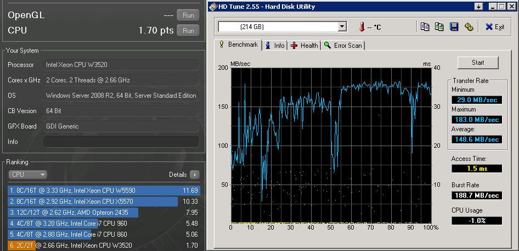Open the CPU ranking dropdown in Cinebench
Viewport: 519px width, 251px height.
[x=28, y=175]
